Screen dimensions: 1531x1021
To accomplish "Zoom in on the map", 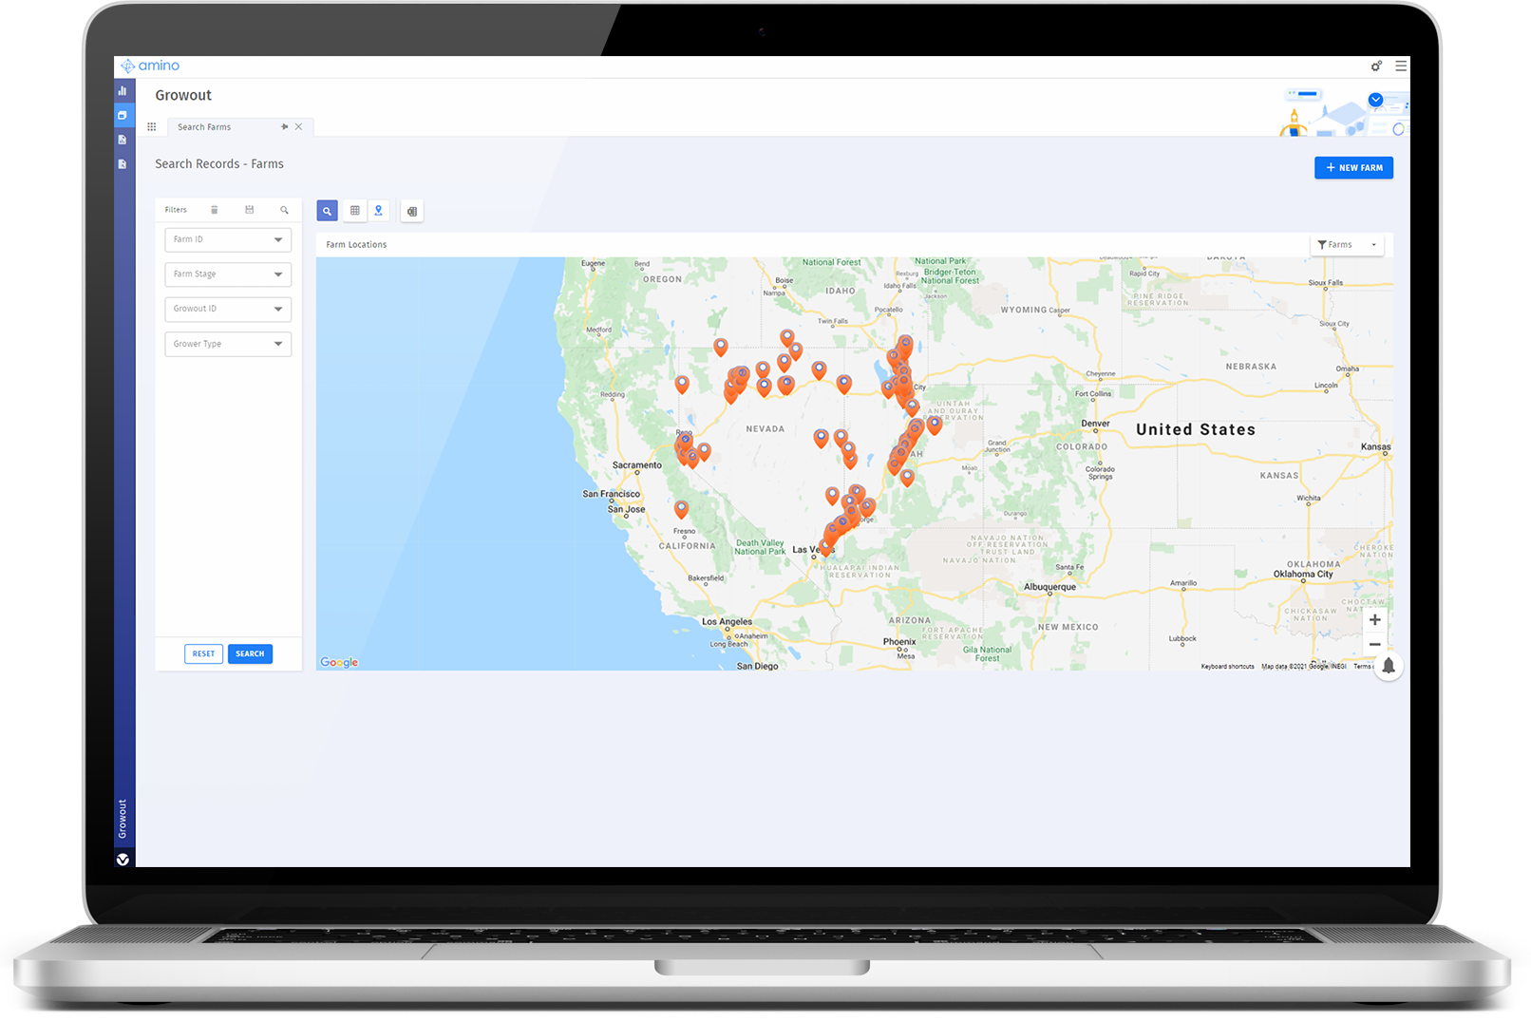I will tap(1374, 620).
